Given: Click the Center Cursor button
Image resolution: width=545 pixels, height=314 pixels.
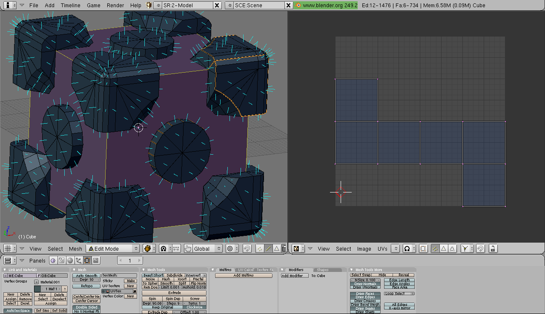Looking at the screenshot, I should pos(86,301).
